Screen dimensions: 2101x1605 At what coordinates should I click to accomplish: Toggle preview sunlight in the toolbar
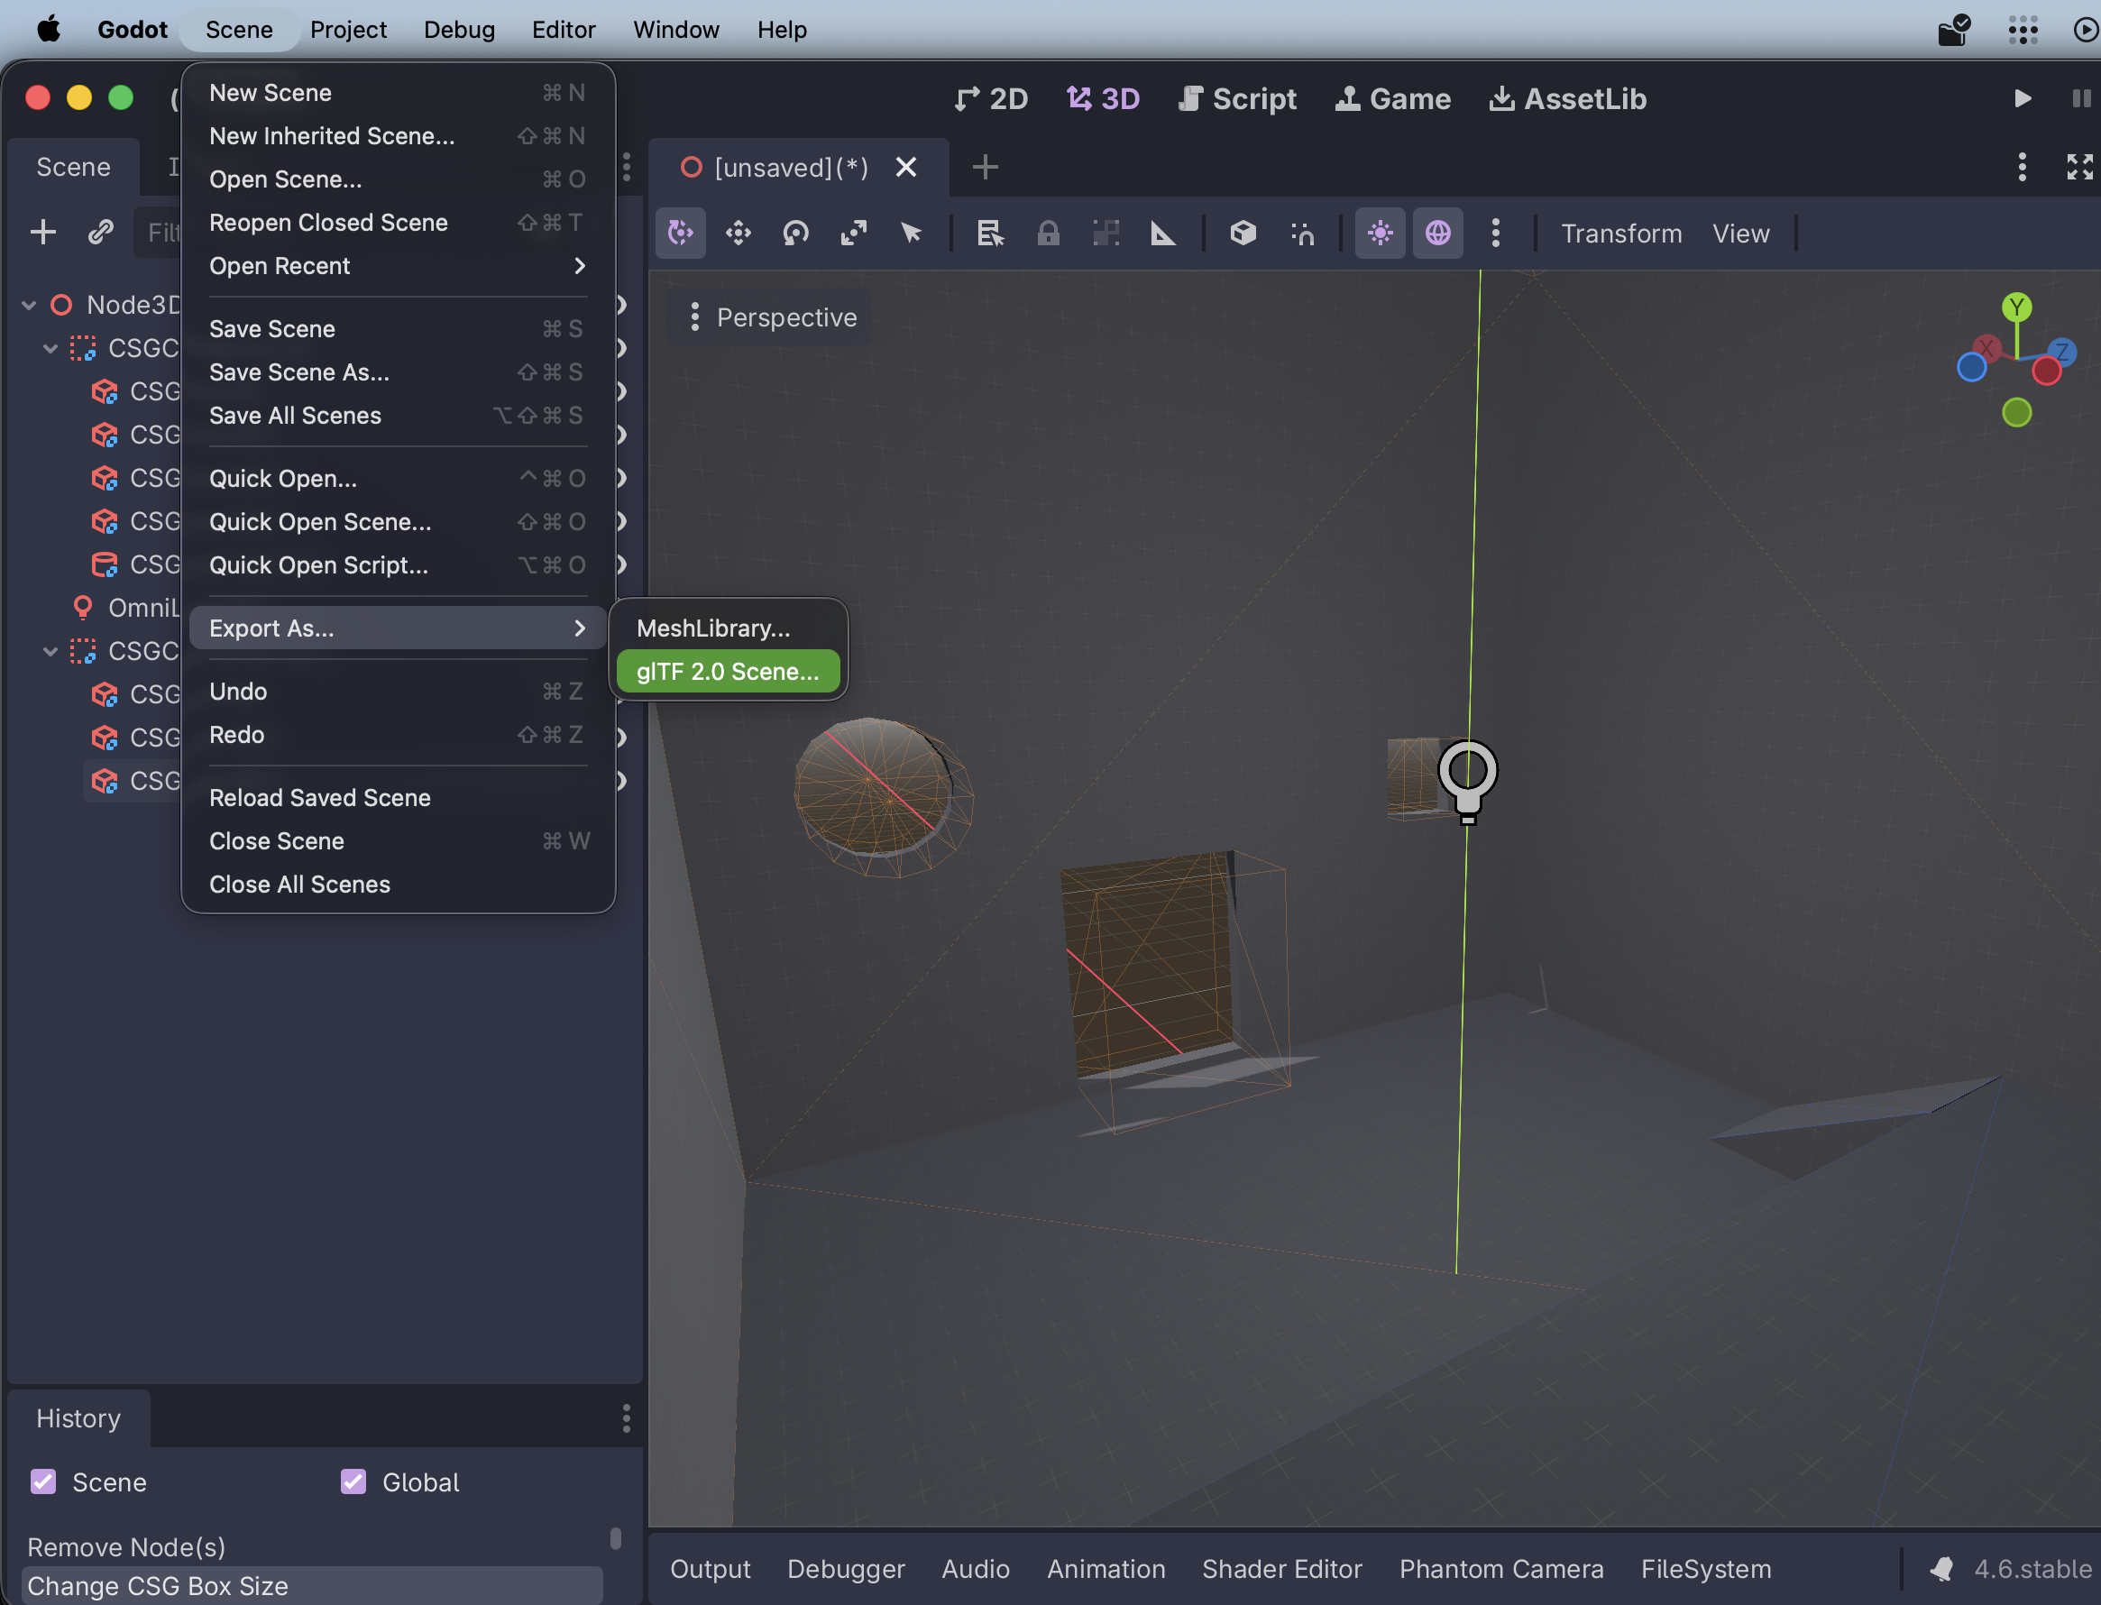click(x=1380, y=234)
